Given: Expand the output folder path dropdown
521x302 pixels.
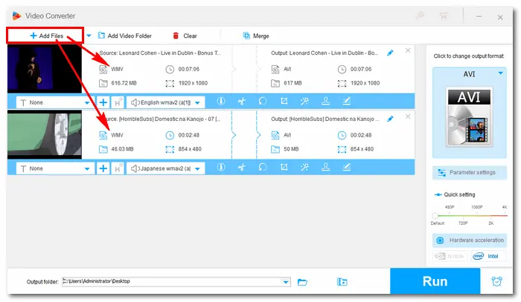Looking at the screenshot, I should pos(286,282).
